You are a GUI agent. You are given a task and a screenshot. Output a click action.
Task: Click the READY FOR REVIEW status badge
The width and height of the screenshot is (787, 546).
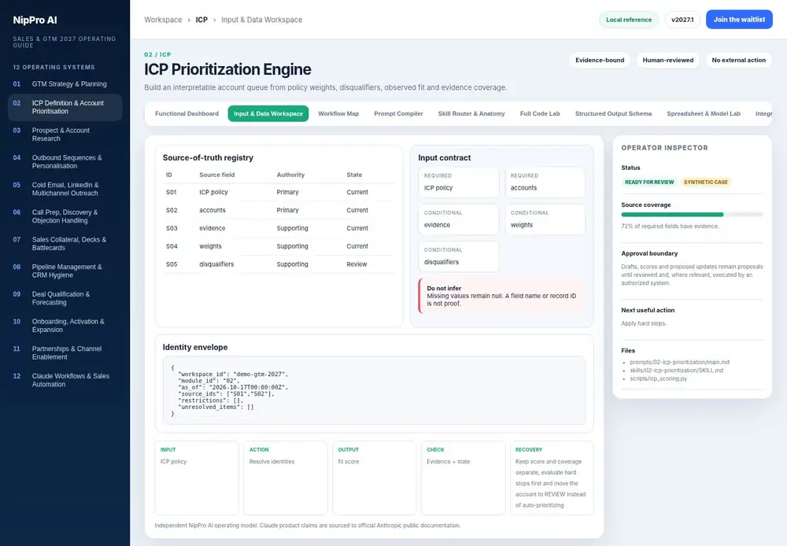pos(649,183)
